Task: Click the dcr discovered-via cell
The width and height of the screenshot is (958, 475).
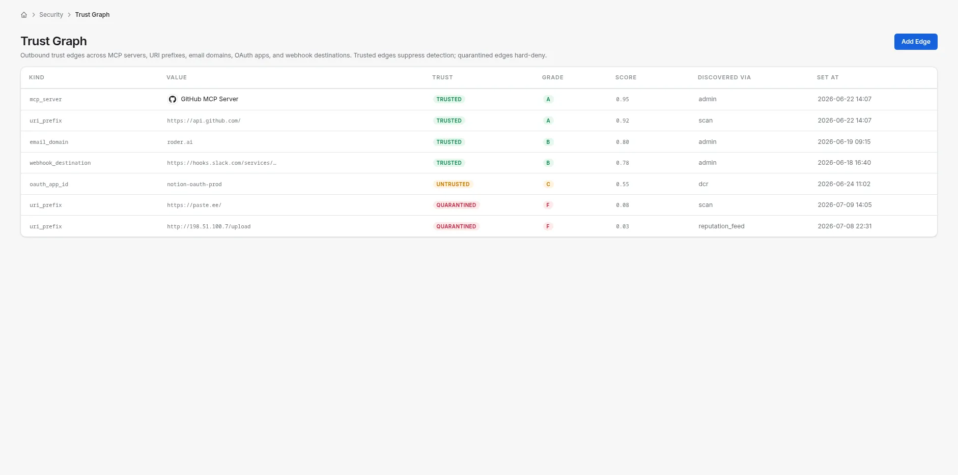Action: 703,184
